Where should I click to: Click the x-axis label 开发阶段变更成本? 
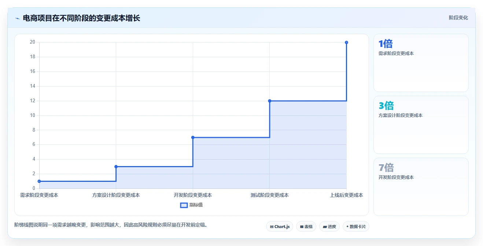193,195
